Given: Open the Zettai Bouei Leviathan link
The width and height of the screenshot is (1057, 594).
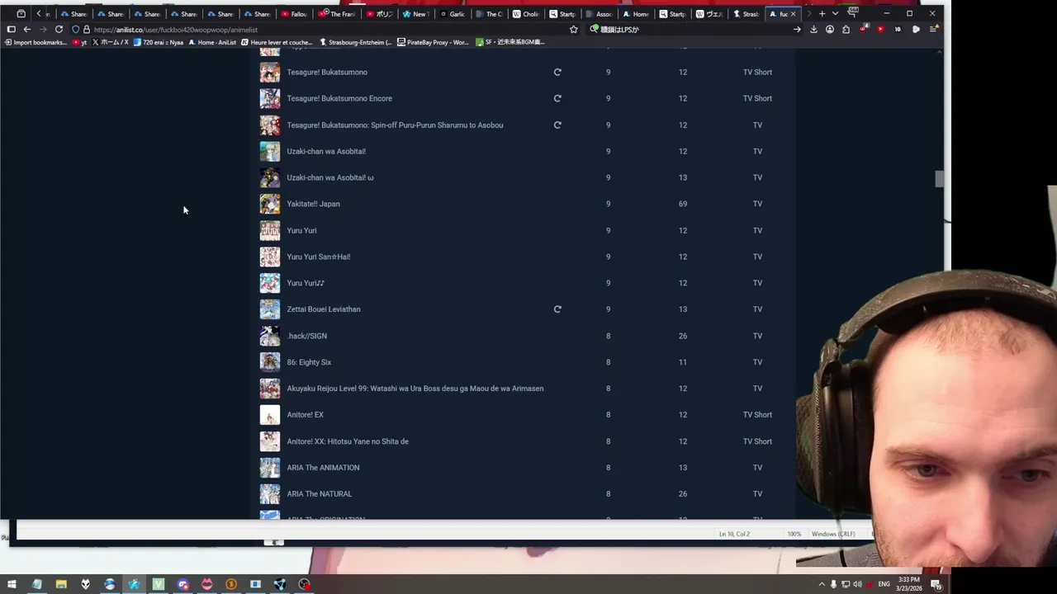Looking at the screenshot, I should (324, 309).
